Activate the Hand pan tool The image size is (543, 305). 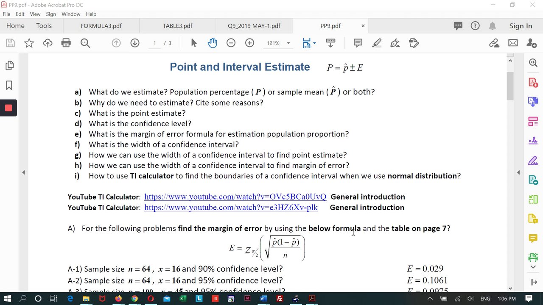(212, 43)
